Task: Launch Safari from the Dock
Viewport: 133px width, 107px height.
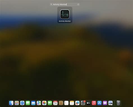Action: 22,103
